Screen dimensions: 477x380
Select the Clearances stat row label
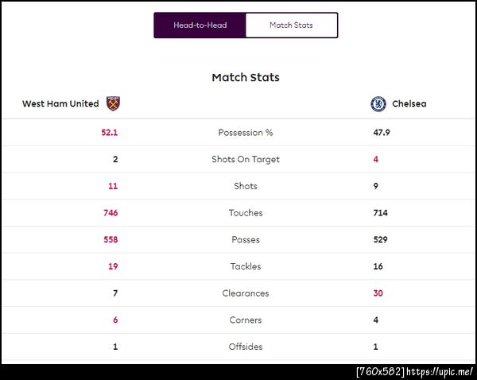tap(246, 293)
